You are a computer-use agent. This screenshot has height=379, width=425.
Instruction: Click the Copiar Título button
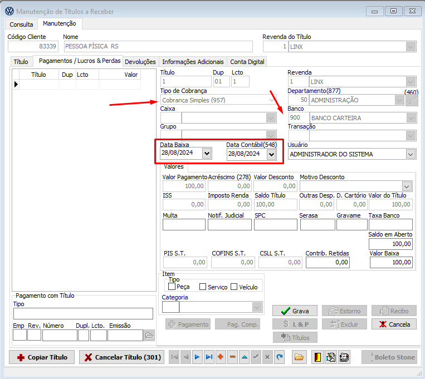point(42,357)
